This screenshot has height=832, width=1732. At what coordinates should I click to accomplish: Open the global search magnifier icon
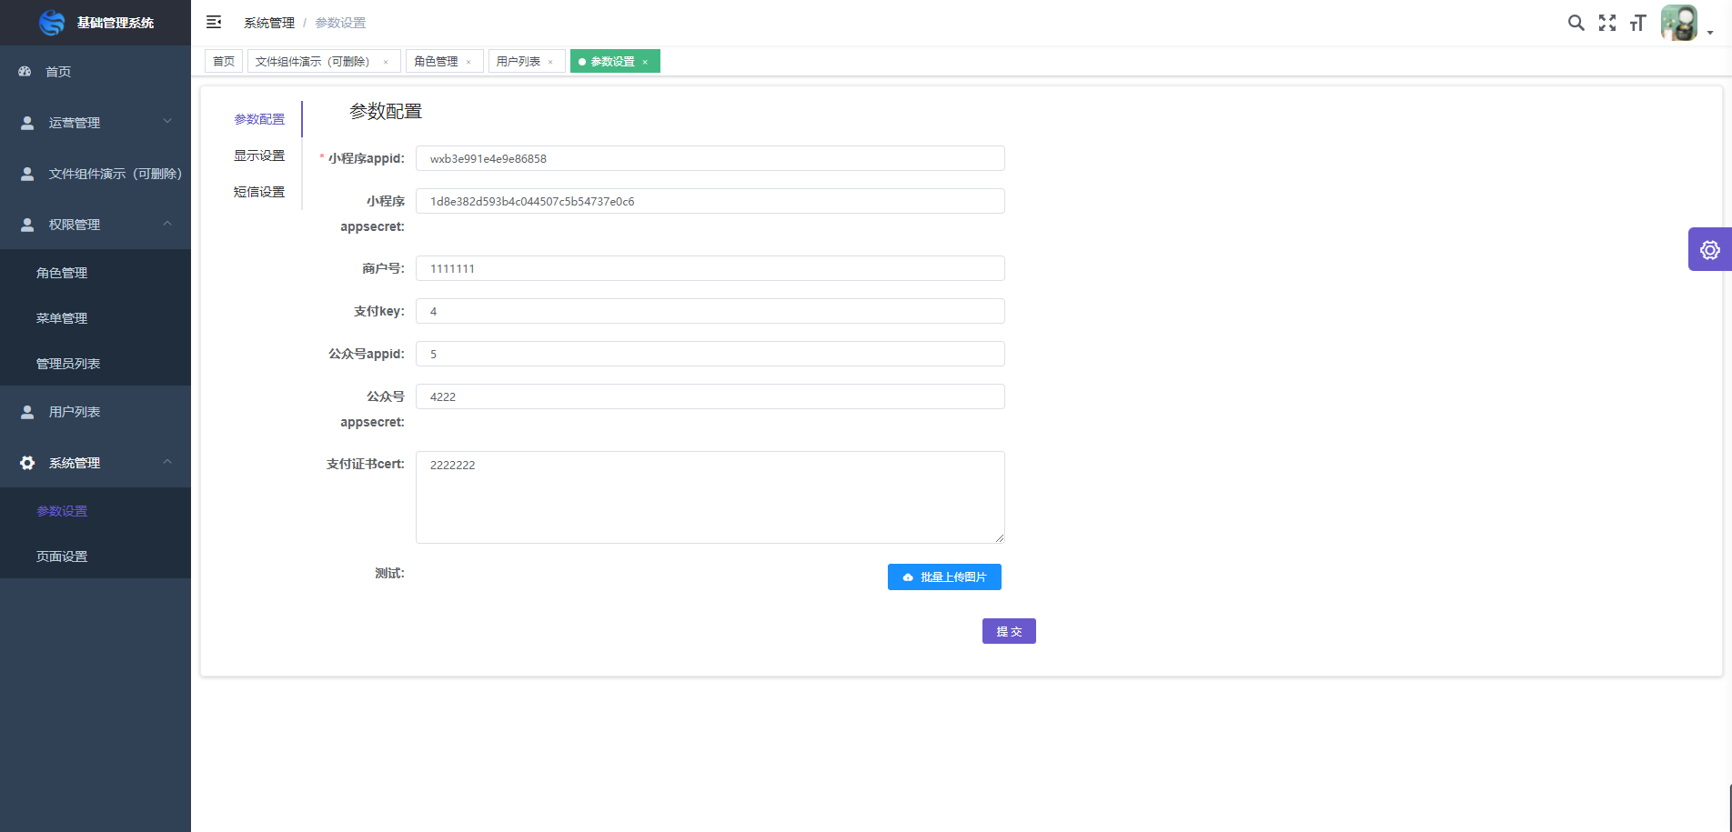pyautogui.click(x=1576, y=23)
